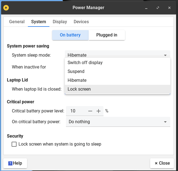This screenshot has height=171, width=178.
Task: Pick Hibernate in the open dropdown list
Action: pyautogui.click(x=118, y=80)
